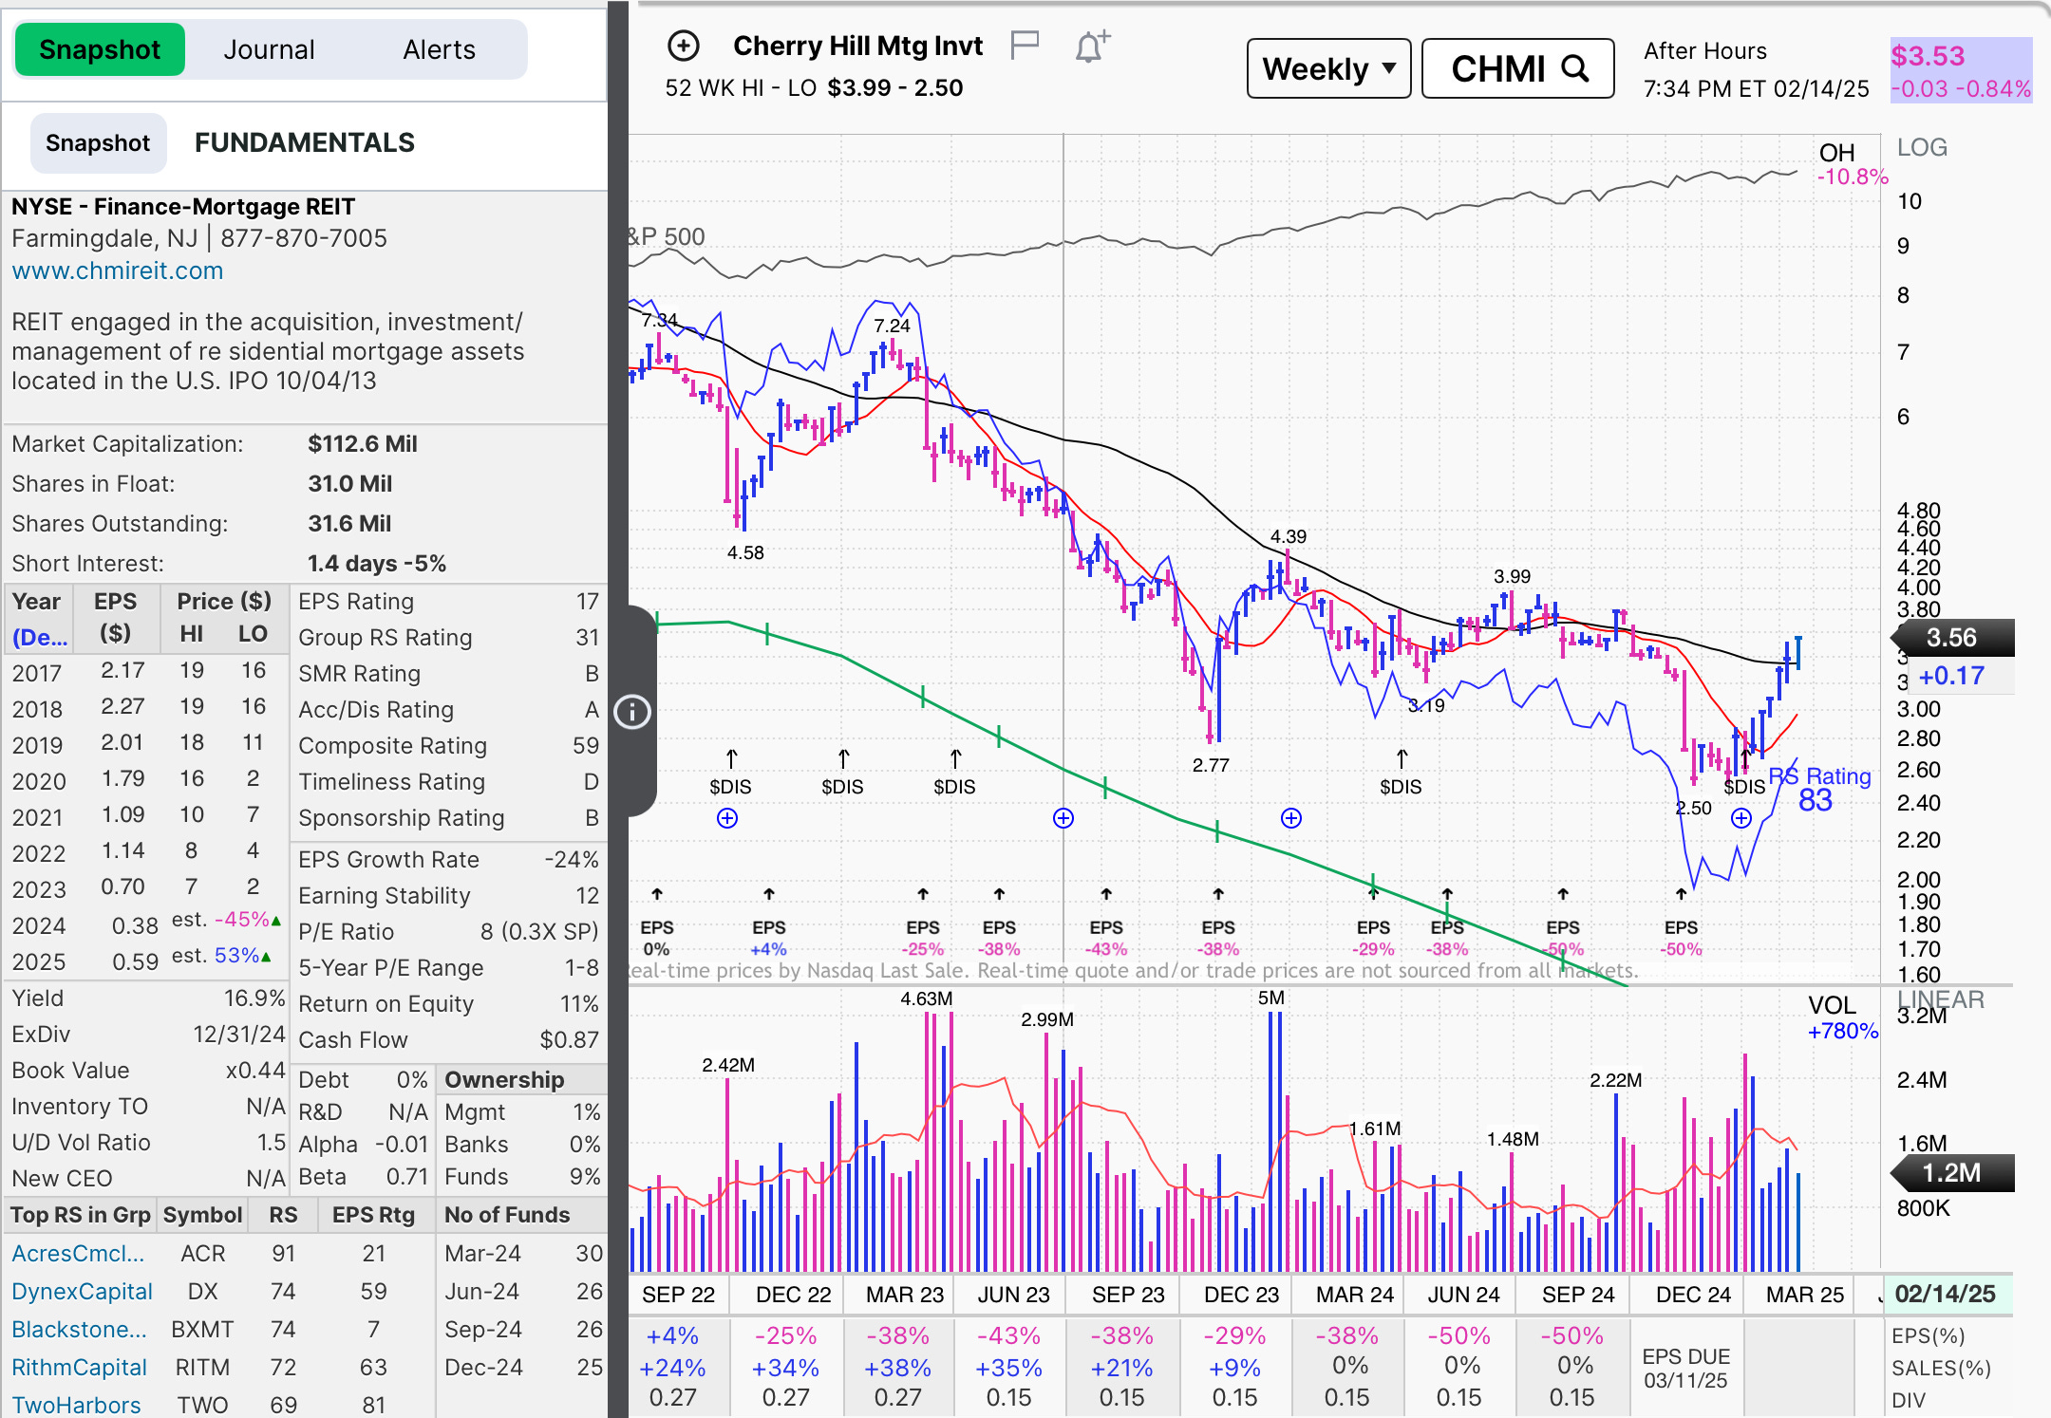Click the 3.56 price marker on price scale
The width and height of the screenshot is (2051, 1418).
pos(1951,638)
